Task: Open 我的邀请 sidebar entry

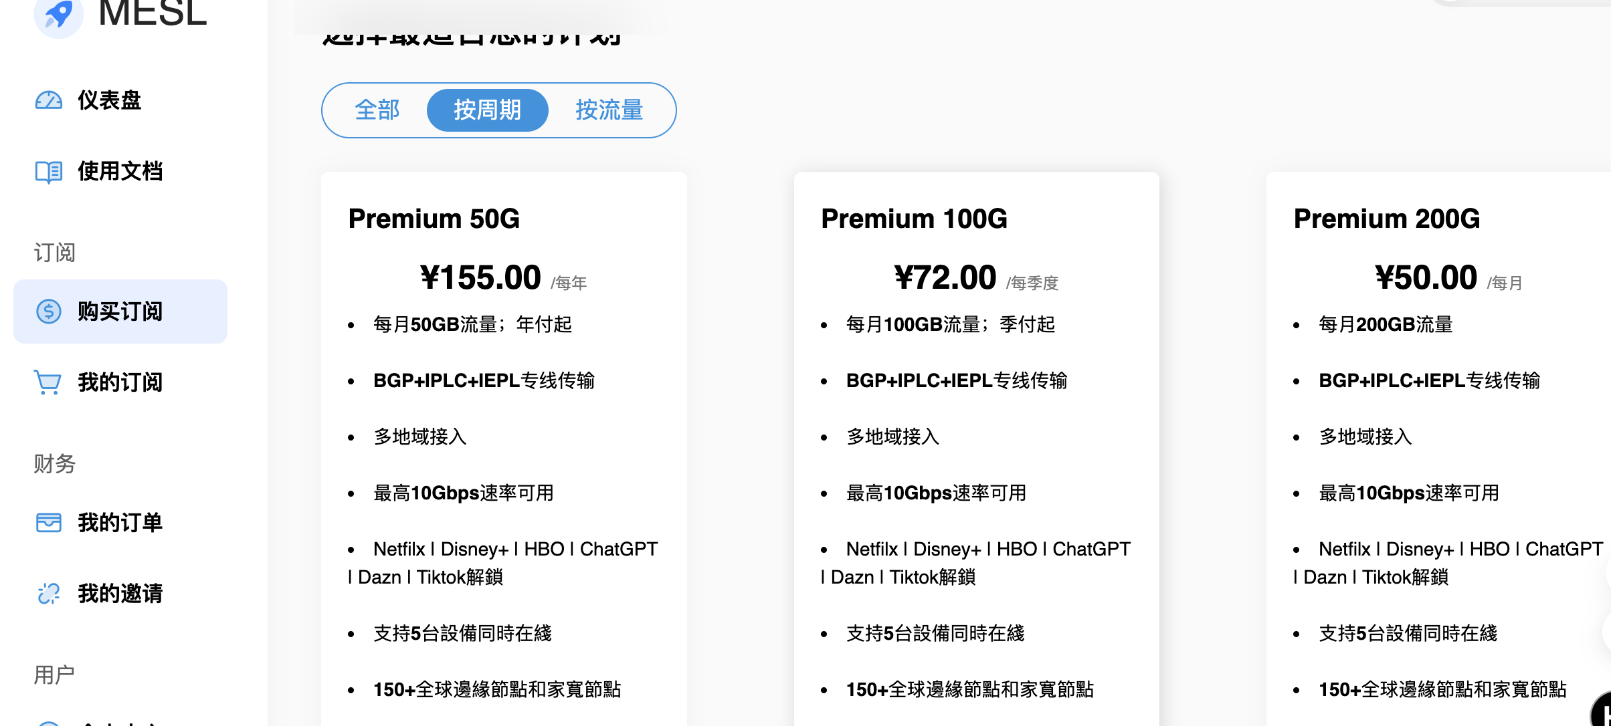Action: click(120, 594)
